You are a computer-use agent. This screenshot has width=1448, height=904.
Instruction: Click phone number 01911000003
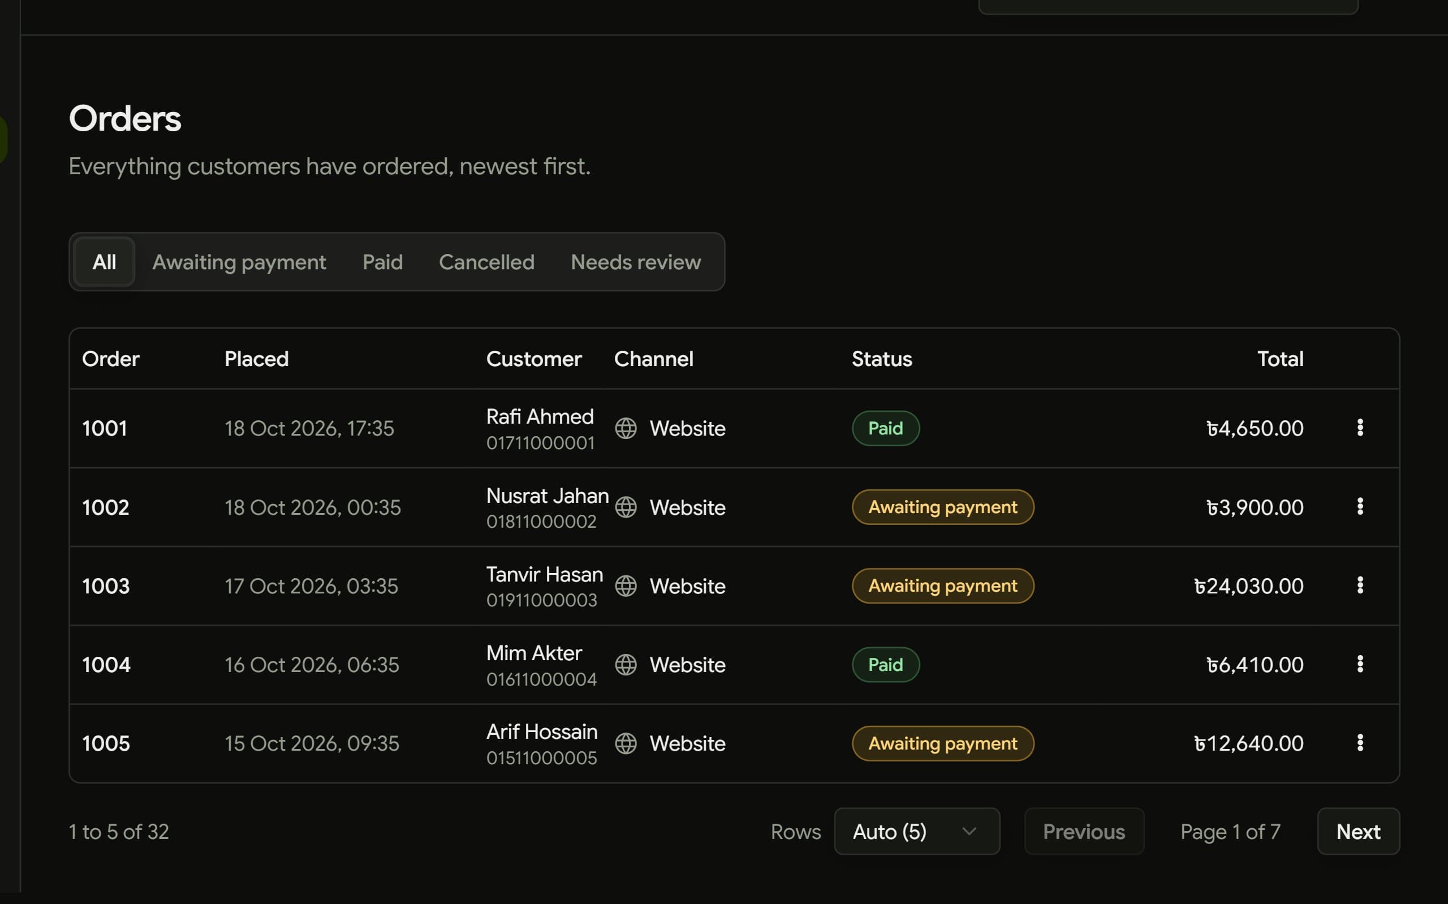pos(541,600)
